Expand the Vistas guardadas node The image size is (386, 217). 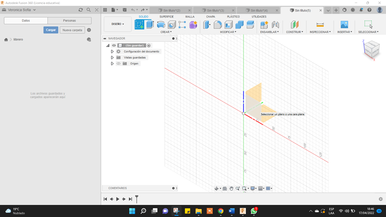pos(112,58)
